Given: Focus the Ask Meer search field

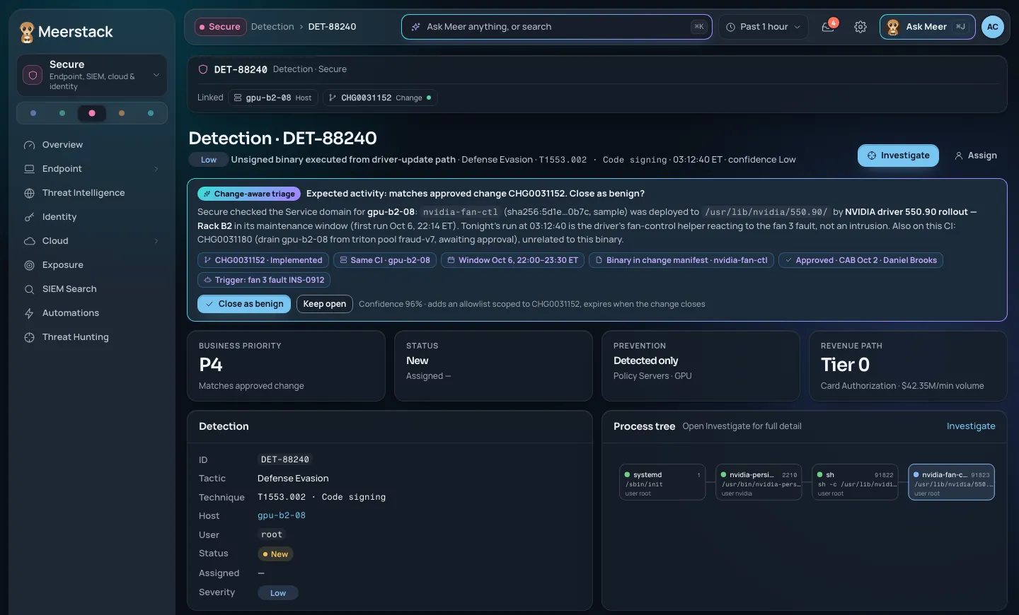Looking at the screenshot, I should [557, 27].
